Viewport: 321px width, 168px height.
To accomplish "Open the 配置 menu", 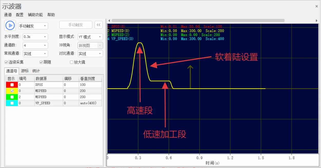I will (x=20, y=15).
